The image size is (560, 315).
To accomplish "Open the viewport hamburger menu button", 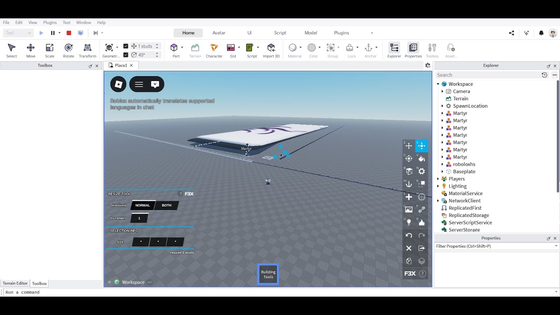I will tap(139, 84).
